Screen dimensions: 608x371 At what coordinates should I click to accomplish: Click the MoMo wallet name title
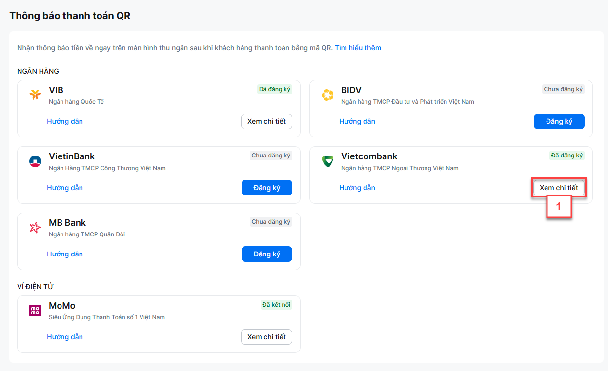[62, 306]
